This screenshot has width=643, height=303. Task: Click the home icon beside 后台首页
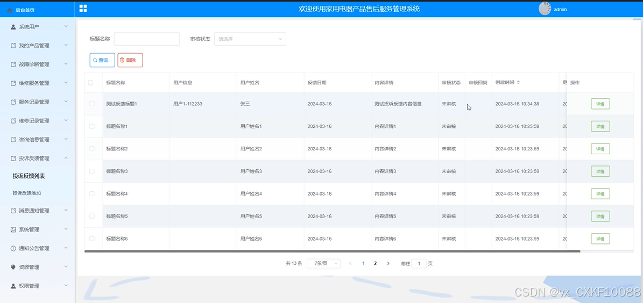(10, 10)
